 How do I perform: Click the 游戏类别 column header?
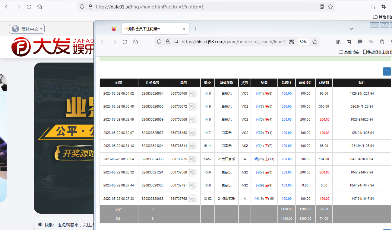click(226, 83)
